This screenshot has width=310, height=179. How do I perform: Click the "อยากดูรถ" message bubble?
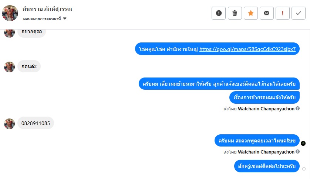click(x=31, y=32)
